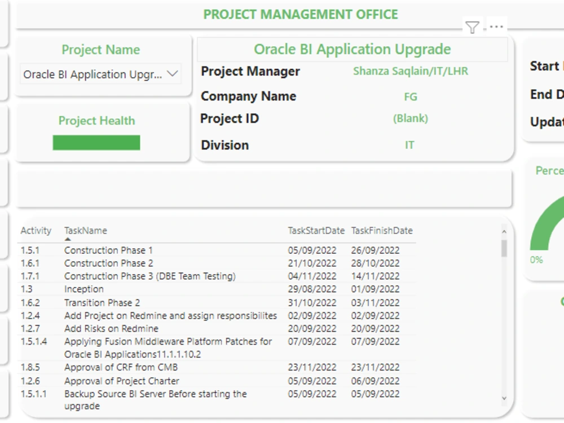Sort by the TaskStartDate column header
The width and height of the screenshot is (564, 423).
pos(316,231)
